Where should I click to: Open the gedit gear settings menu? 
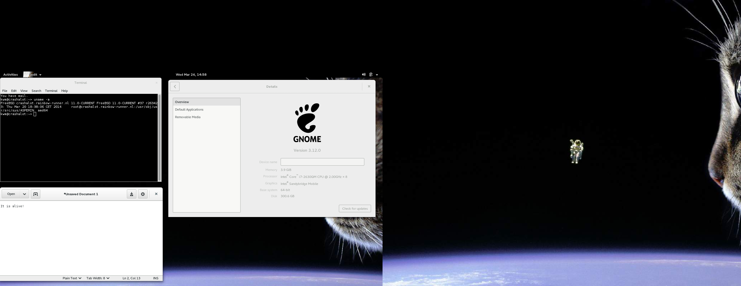[143, 194]
